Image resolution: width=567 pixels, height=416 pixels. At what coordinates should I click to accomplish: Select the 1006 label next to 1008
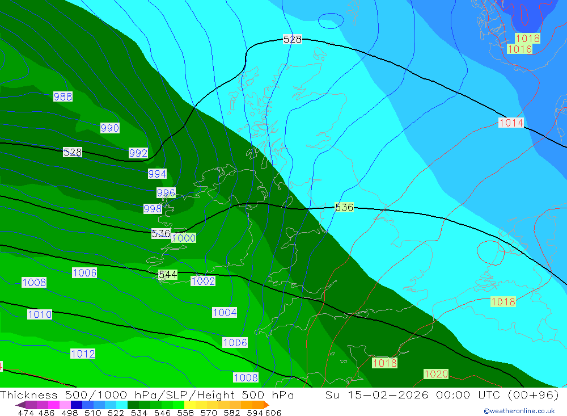(x=84, y=272)
